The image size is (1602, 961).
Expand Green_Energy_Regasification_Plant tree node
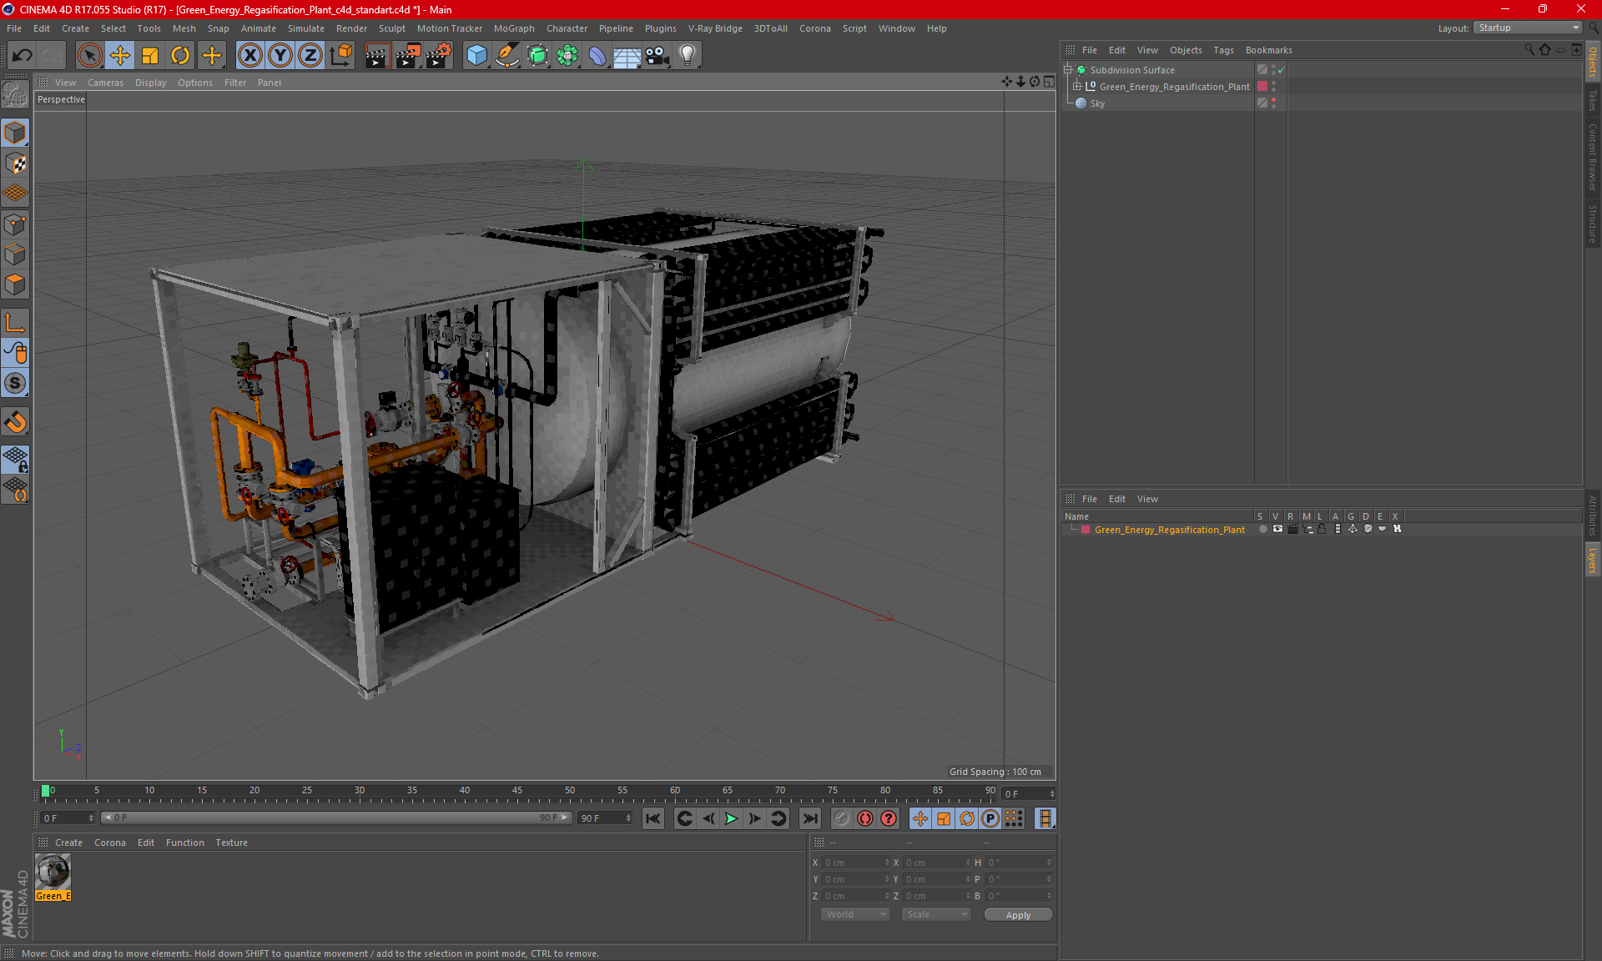[1077, 87]
